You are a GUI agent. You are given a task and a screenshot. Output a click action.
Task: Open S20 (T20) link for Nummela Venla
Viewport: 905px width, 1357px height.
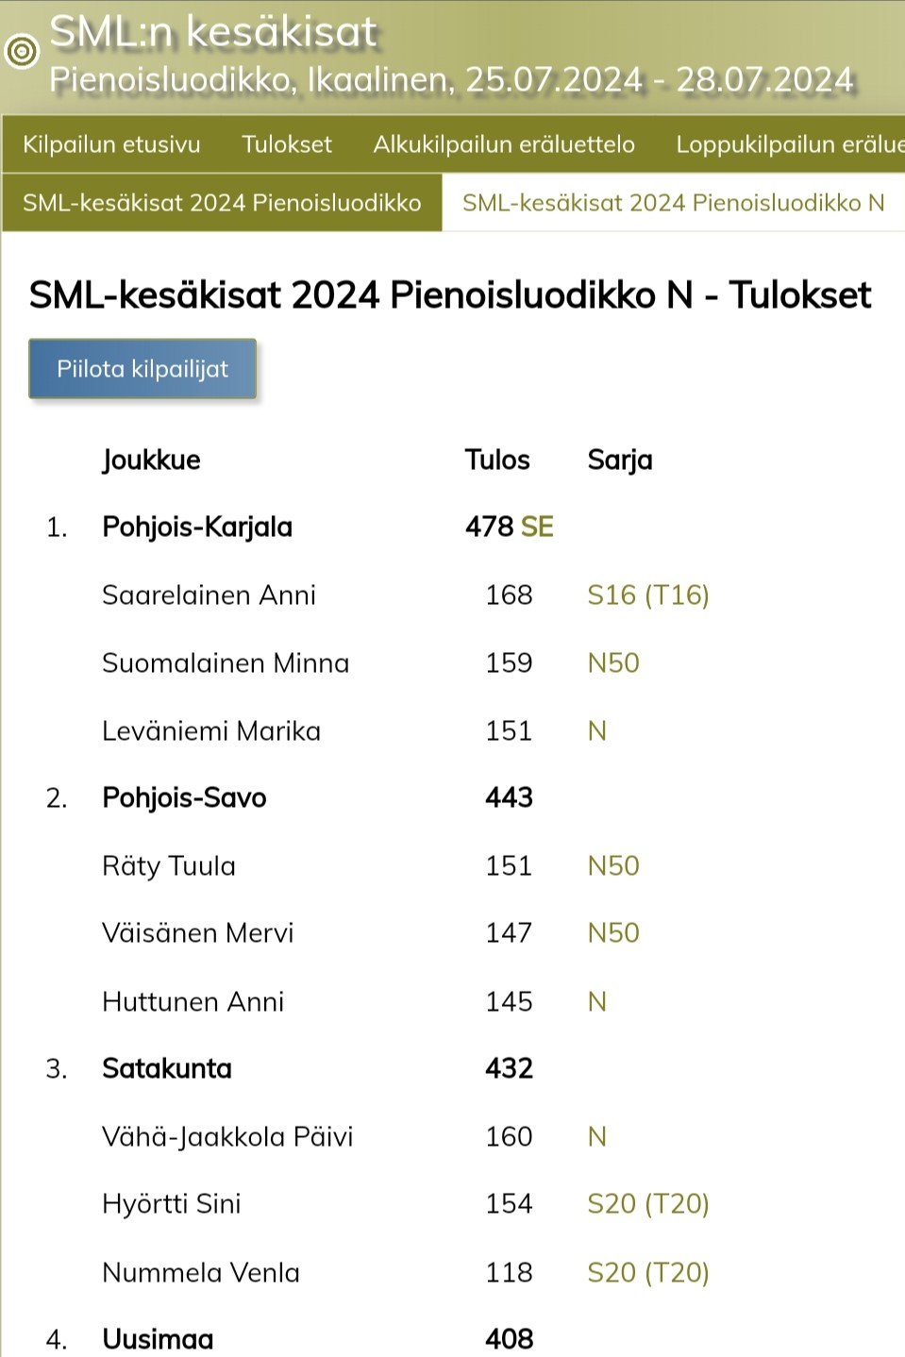coord(647,1273)
